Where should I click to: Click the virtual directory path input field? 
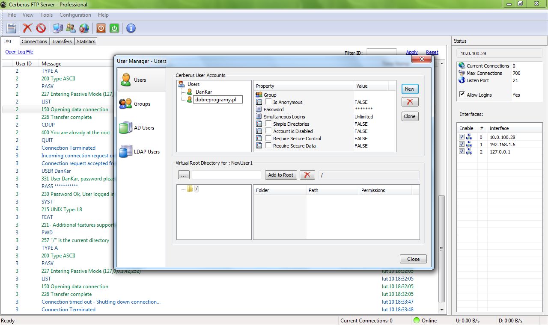226,175
